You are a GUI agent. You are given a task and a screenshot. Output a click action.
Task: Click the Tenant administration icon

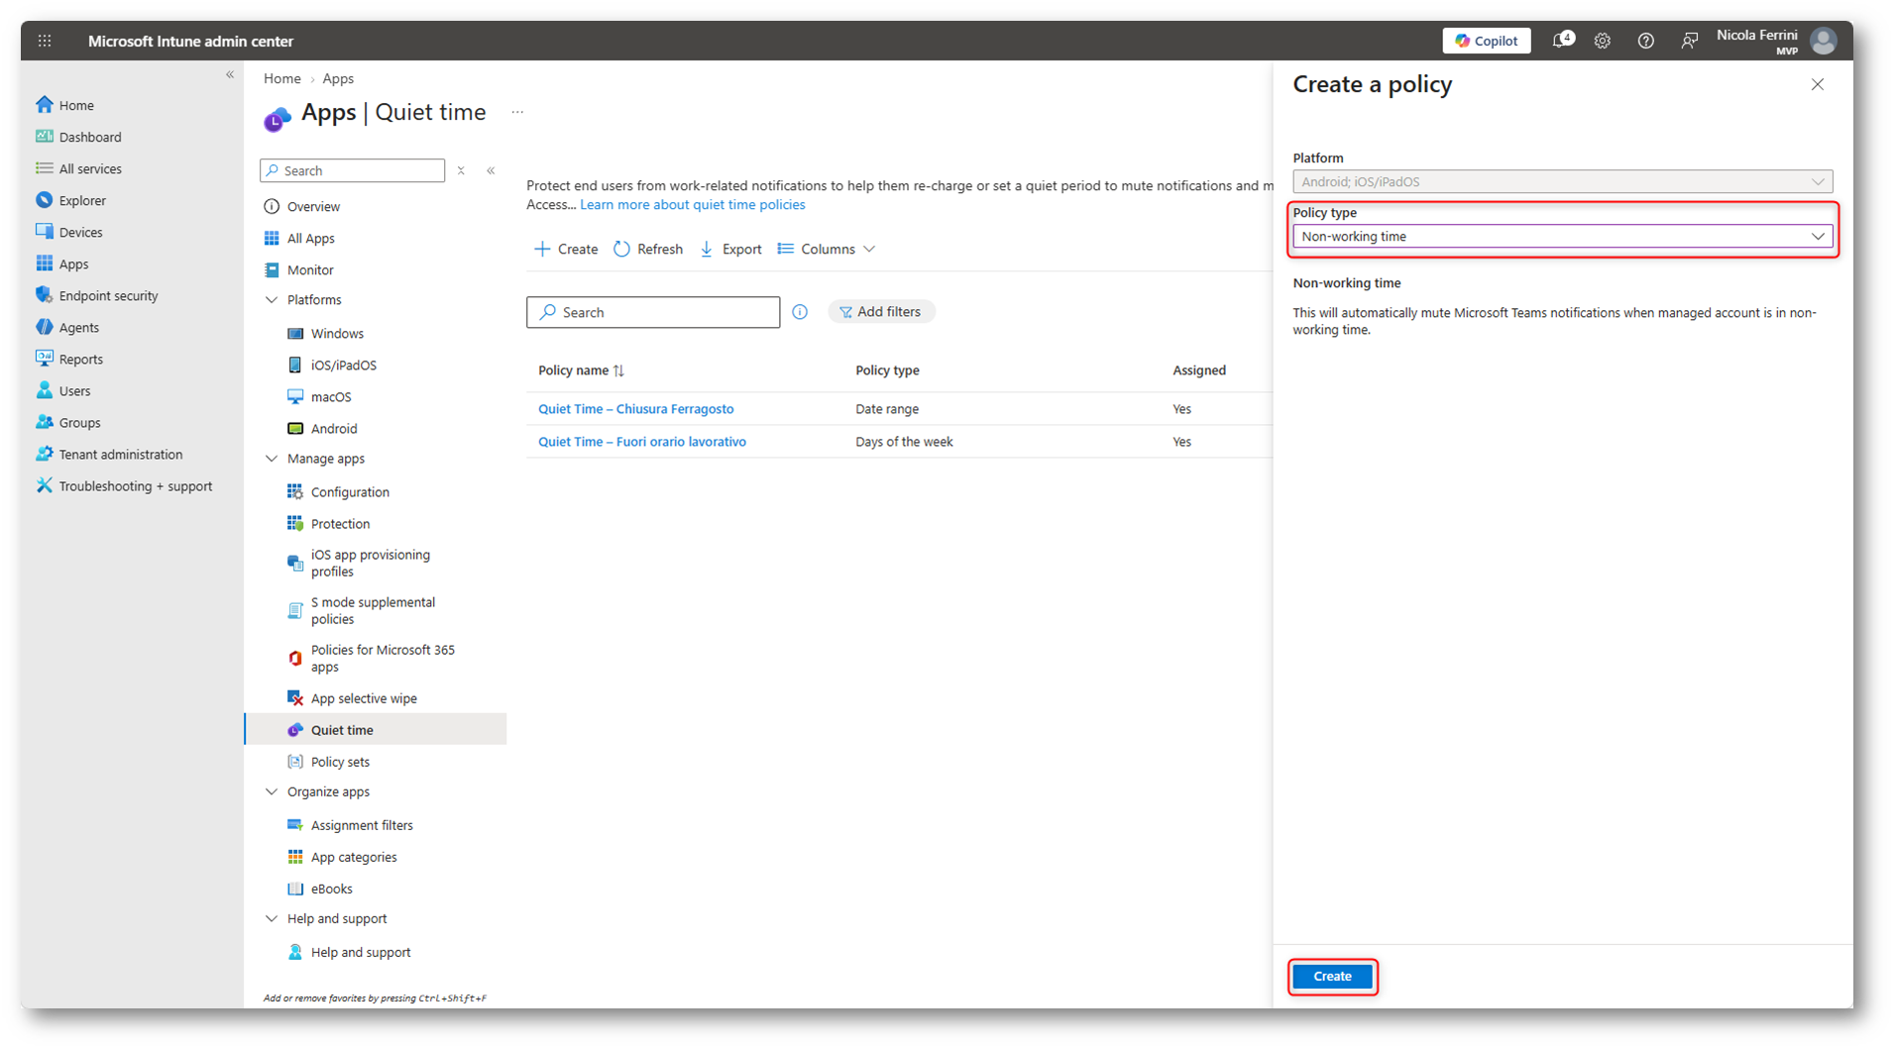point(45,454)
